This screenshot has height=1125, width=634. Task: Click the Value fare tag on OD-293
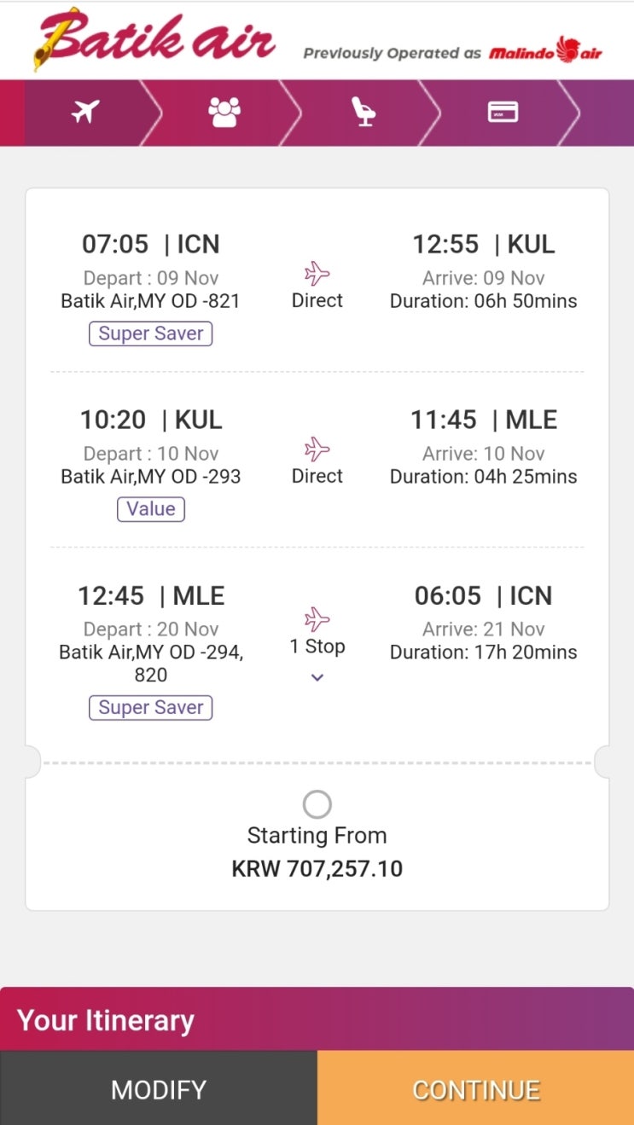tap(151, 509)
